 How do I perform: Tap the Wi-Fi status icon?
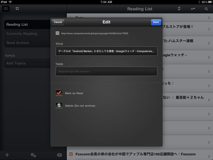[x=10, y=2]
